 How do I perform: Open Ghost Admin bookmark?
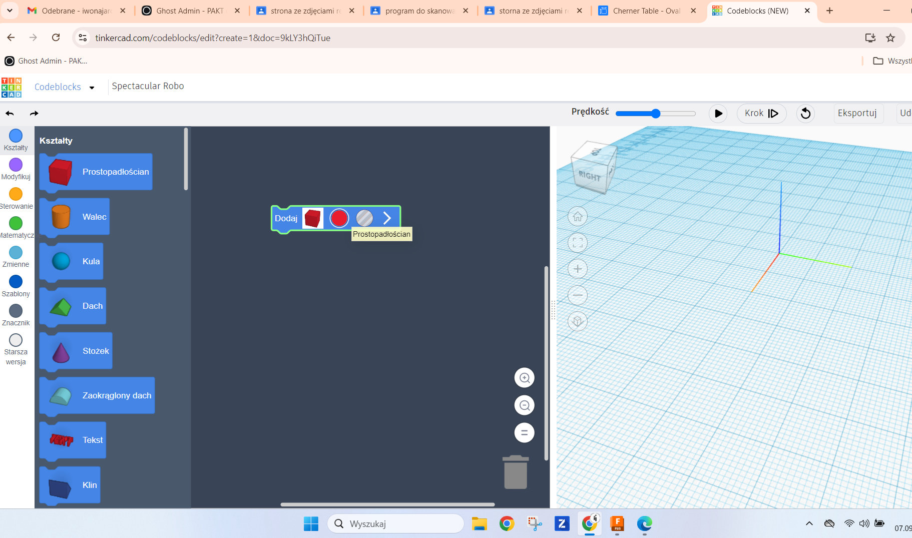[x=46, y=61]
